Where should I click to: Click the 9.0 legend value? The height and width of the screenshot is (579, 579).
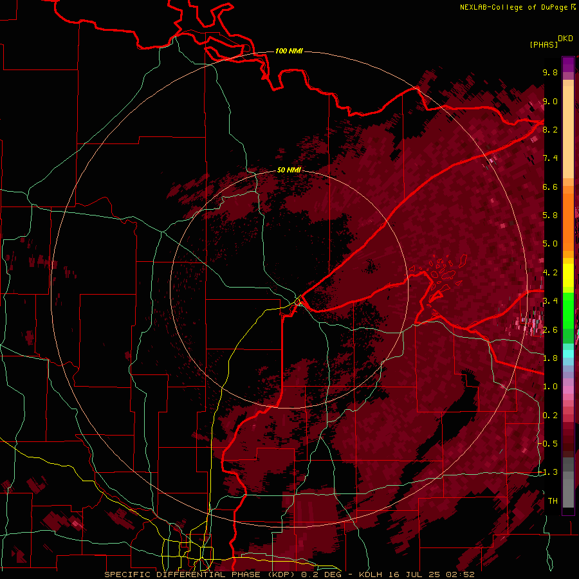point(550,101)
